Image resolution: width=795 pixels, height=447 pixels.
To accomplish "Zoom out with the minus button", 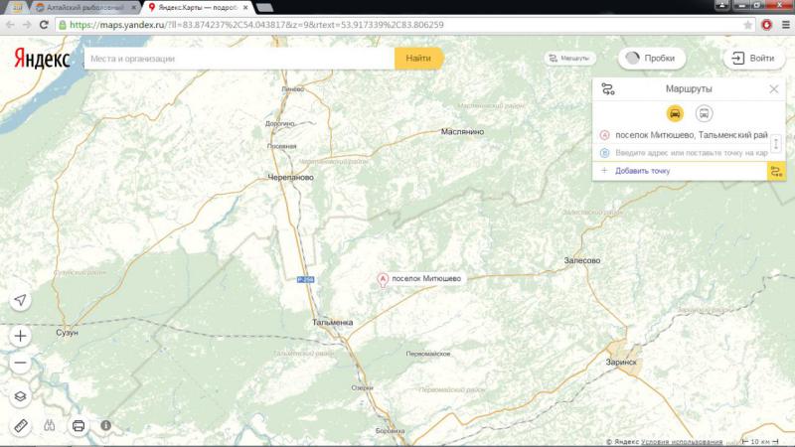I will (21, 363).
